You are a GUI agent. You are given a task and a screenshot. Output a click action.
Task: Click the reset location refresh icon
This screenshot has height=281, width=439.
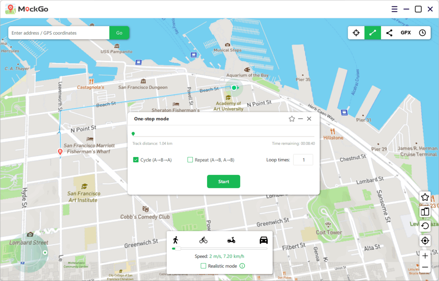[x=425, y=226]
